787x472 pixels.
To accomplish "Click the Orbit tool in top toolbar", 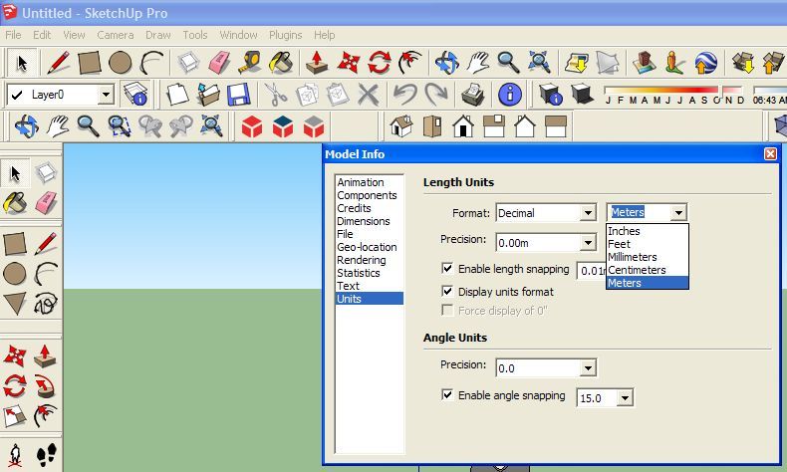I will (446, 63).
